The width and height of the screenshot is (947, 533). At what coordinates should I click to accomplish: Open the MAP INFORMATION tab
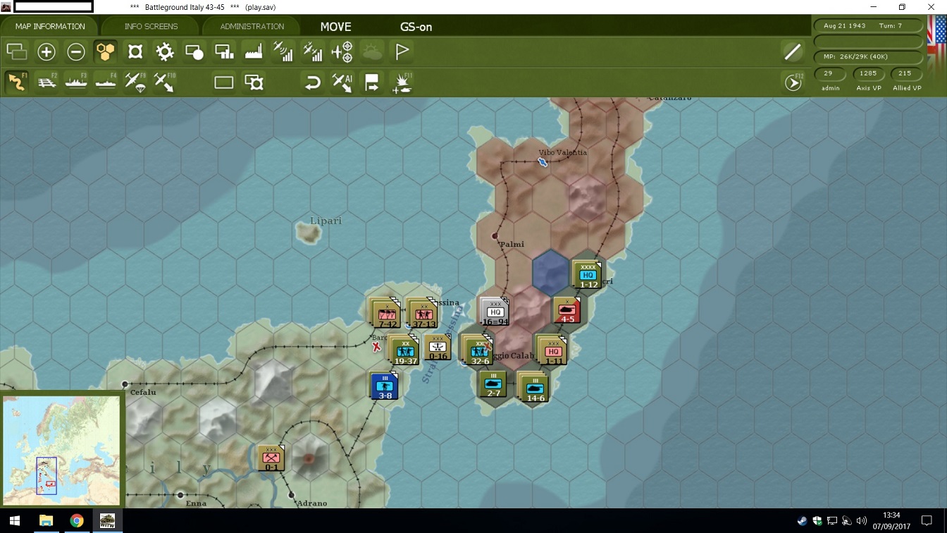50,27
